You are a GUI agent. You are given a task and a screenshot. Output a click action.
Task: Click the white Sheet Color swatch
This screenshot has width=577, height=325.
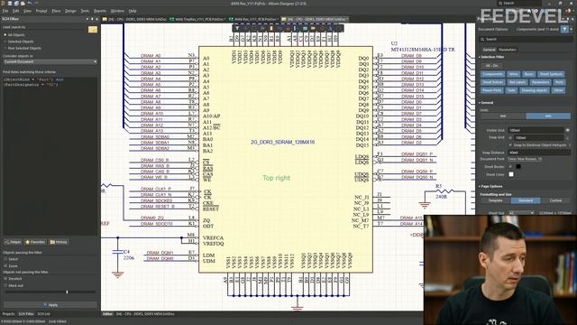(x=511, y=174)
